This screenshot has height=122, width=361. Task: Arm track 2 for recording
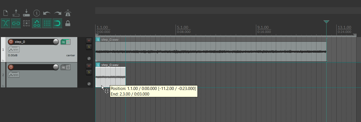click(x=11, y=67)
